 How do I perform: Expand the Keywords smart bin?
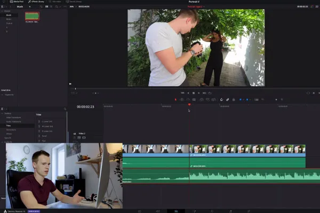pos(2,95)
